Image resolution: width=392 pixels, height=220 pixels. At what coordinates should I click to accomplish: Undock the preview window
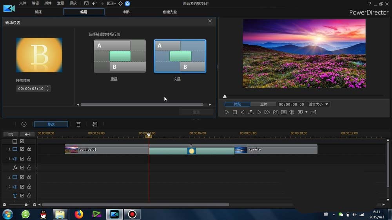pyautogui.click(x=313, y=112)
